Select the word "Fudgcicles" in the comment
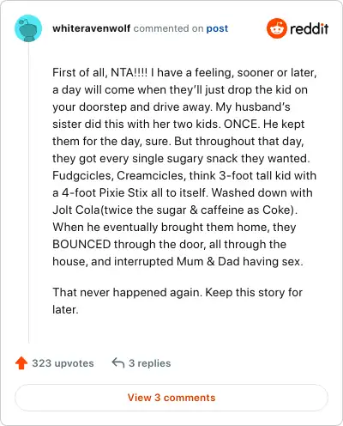The image size is (343, 426). click(83, 175)
